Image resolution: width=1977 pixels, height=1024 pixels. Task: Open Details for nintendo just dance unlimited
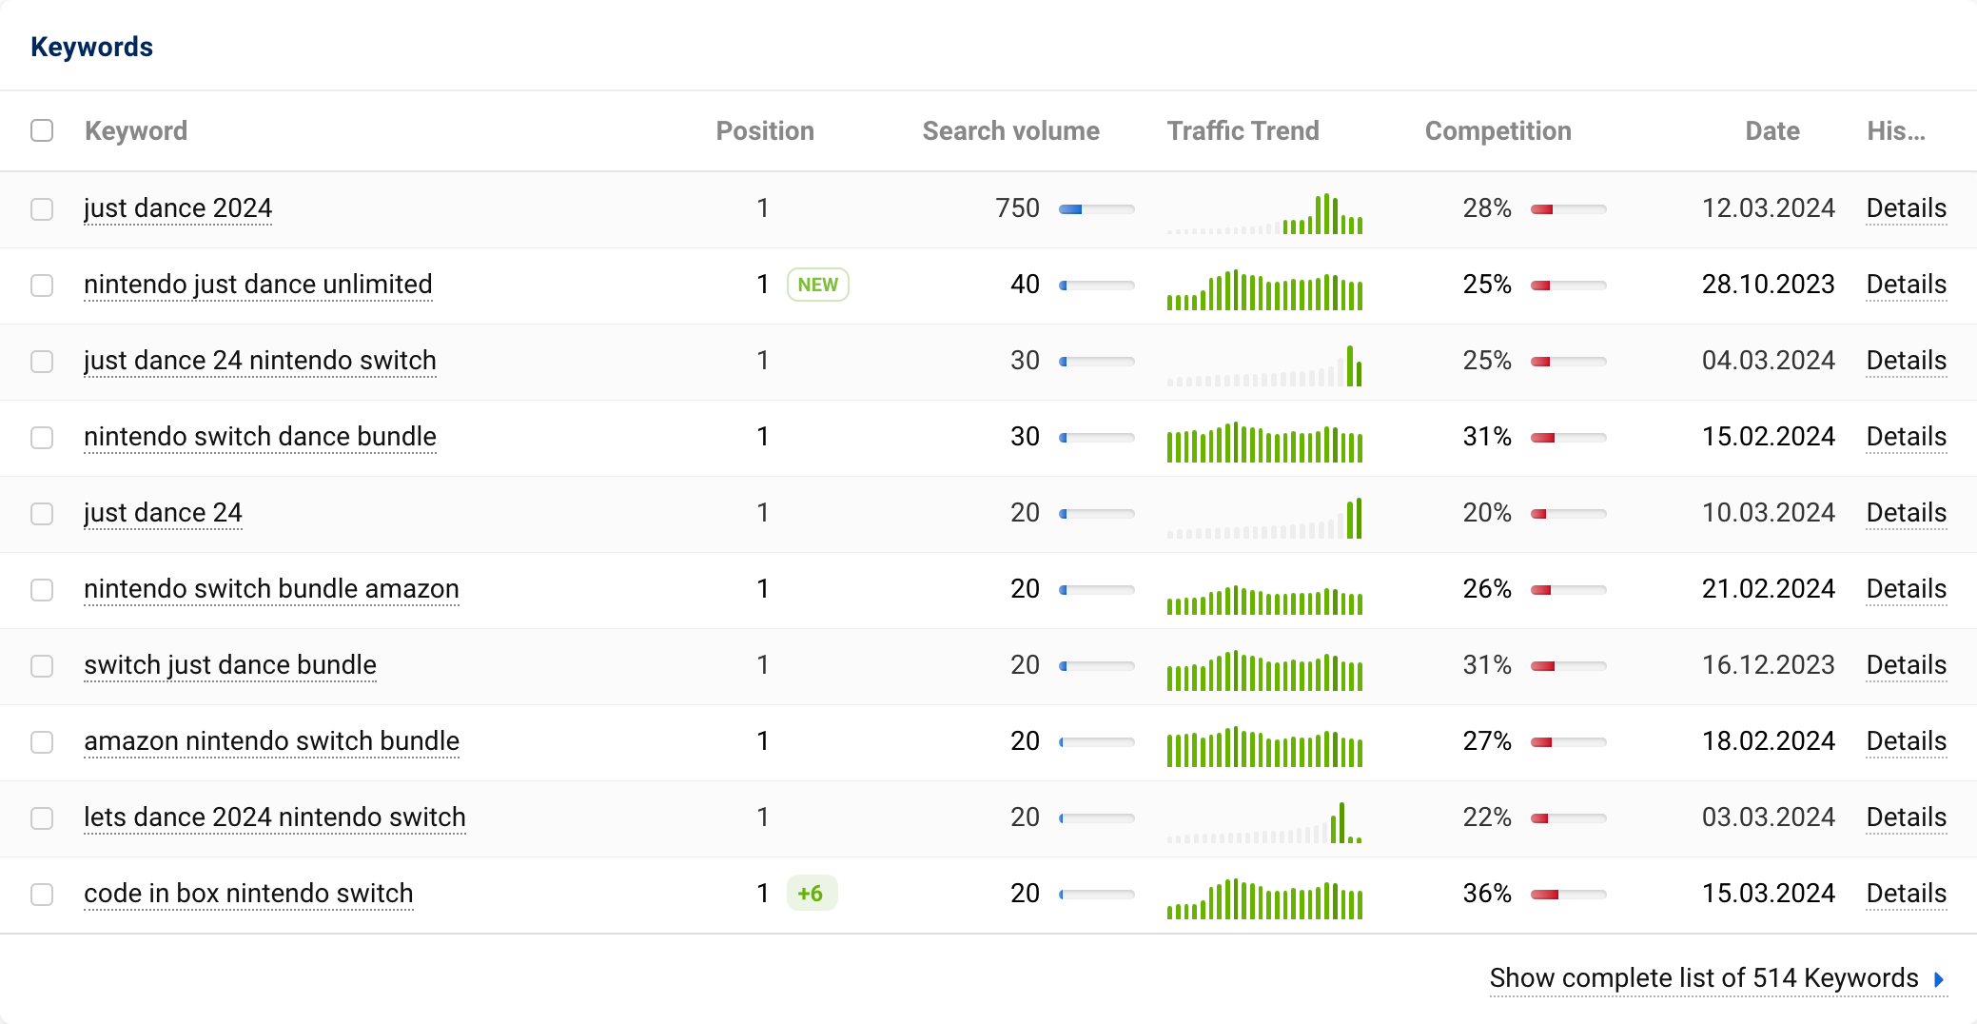click(x=1907, y=285)
